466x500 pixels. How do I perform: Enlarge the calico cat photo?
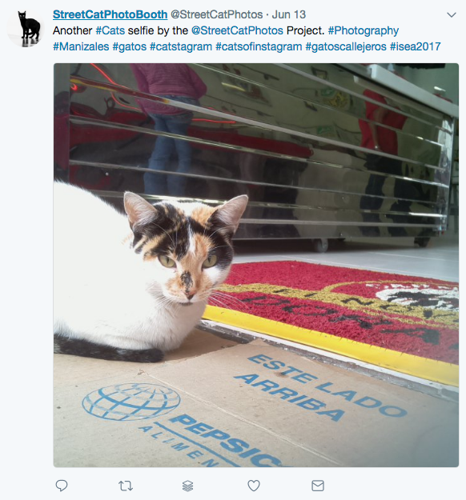pyautogui.click(x=256, y=266)
